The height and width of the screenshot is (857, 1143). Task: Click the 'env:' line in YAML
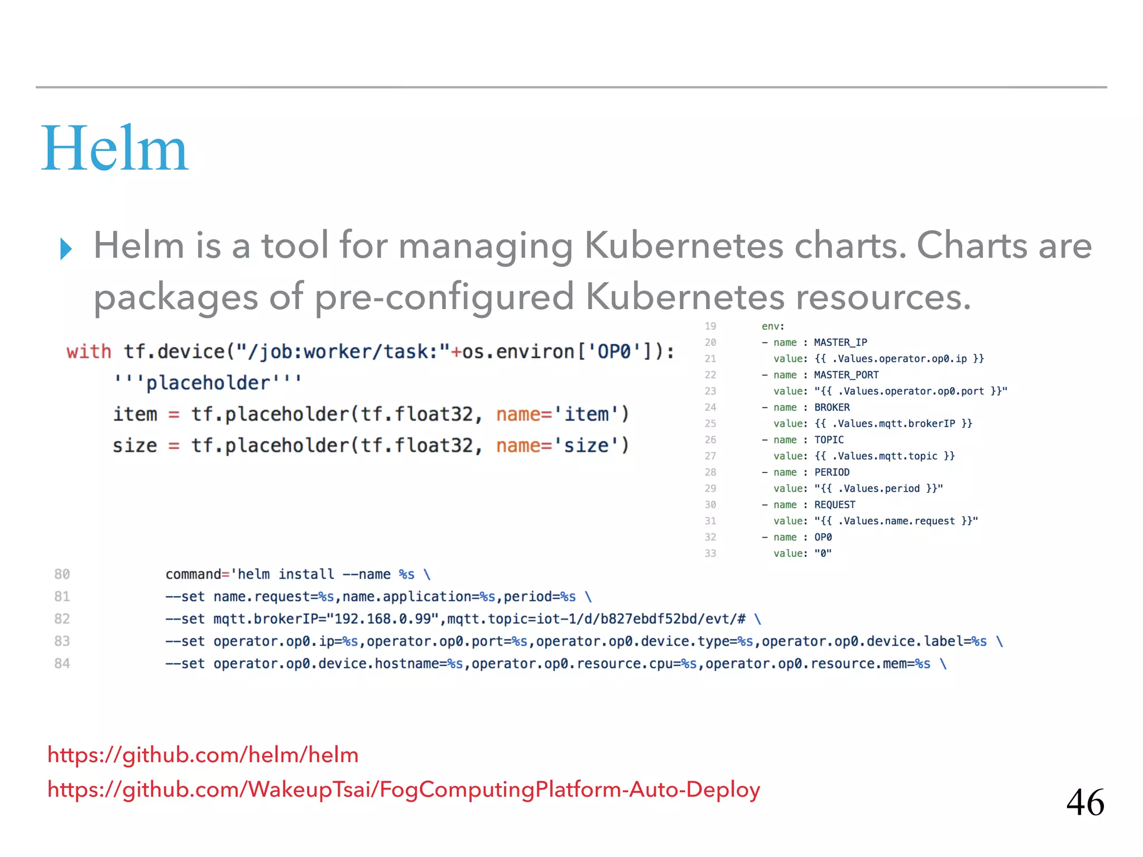tap(773, 326)
